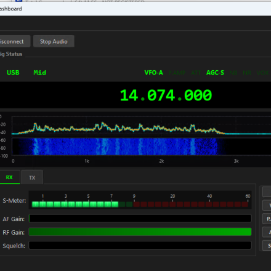The height and width of the screenshot is (271, 271).
Task: Click the S-Meter bar
Action: [x=140, y=200]
